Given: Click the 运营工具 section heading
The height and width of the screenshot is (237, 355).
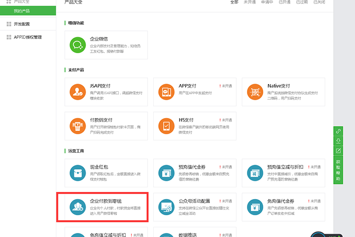Looking at the screenshot, I should click(x=76, y=151).
